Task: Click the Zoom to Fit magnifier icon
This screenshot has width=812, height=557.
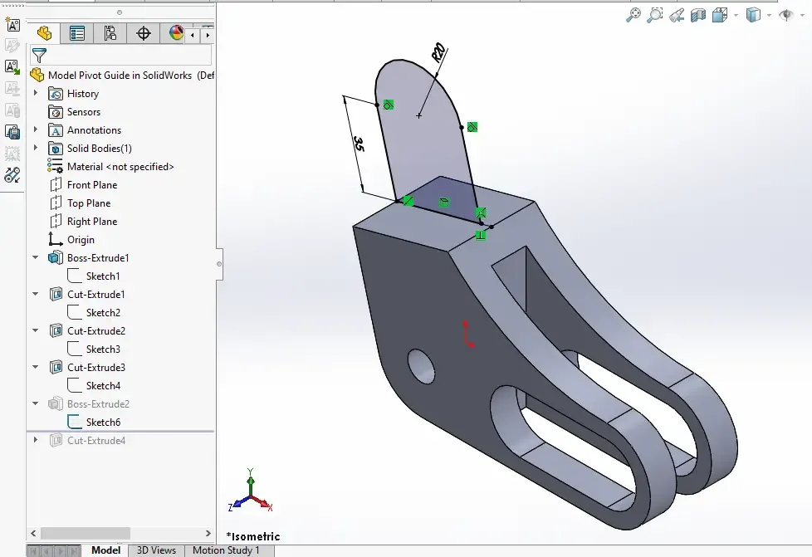Action: (633, 15)
